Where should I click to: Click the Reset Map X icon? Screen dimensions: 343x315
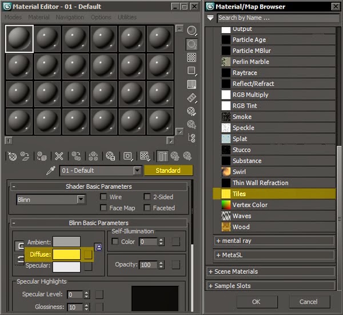(x=59, y=156)
